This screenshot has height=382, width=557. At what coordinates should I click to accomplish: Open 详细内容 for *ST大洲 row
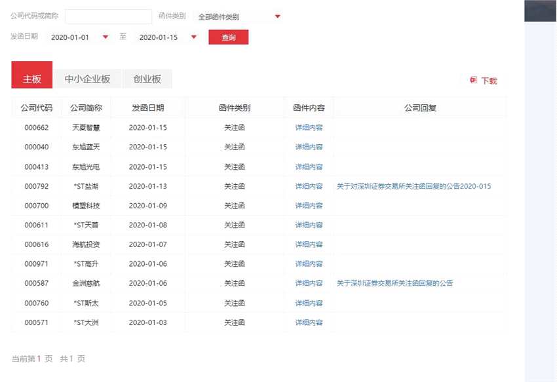point(309,322)
